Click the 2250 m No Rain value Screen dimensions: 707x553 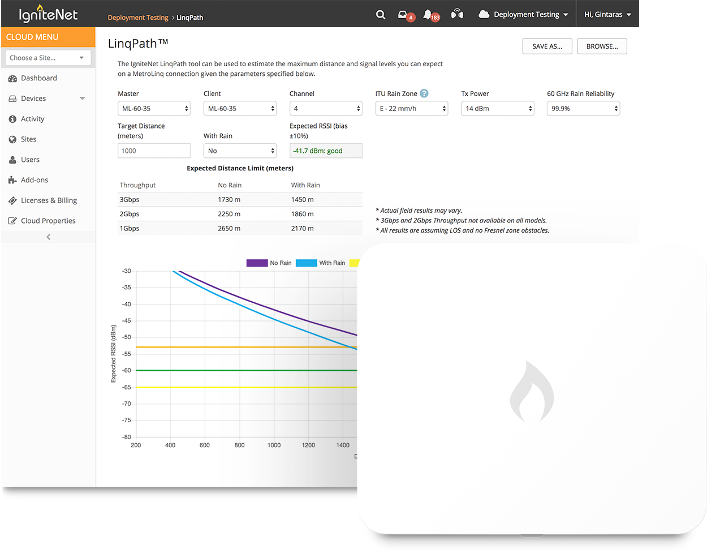[229, 214]
